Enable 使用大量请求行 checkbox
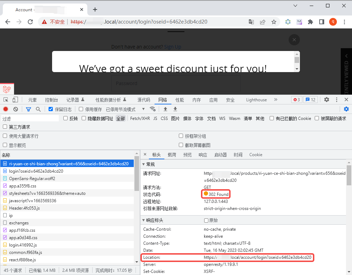352x275 pixels. coord(5,136)
